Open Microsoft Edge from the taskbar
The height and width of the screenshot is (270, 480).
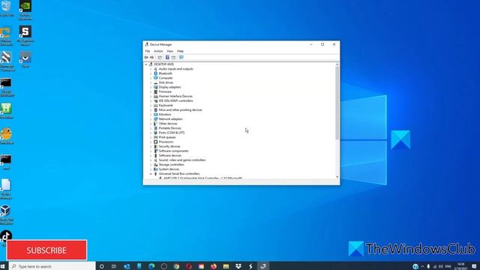pos(151,266)
